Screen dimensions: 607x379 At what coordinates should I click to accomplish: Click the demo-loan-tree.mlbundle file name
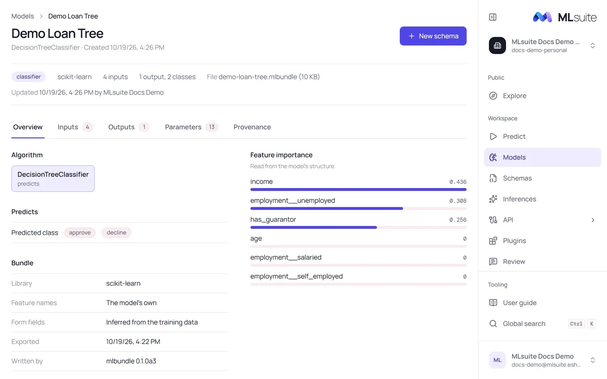tap(258, 77)
